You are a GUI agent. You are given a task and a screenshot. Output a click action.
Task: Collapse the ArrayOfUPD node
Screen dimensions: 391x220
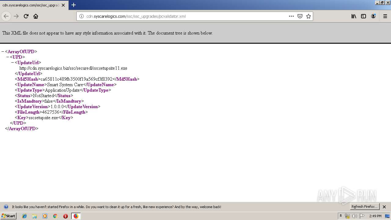click(x=3, y=52)
